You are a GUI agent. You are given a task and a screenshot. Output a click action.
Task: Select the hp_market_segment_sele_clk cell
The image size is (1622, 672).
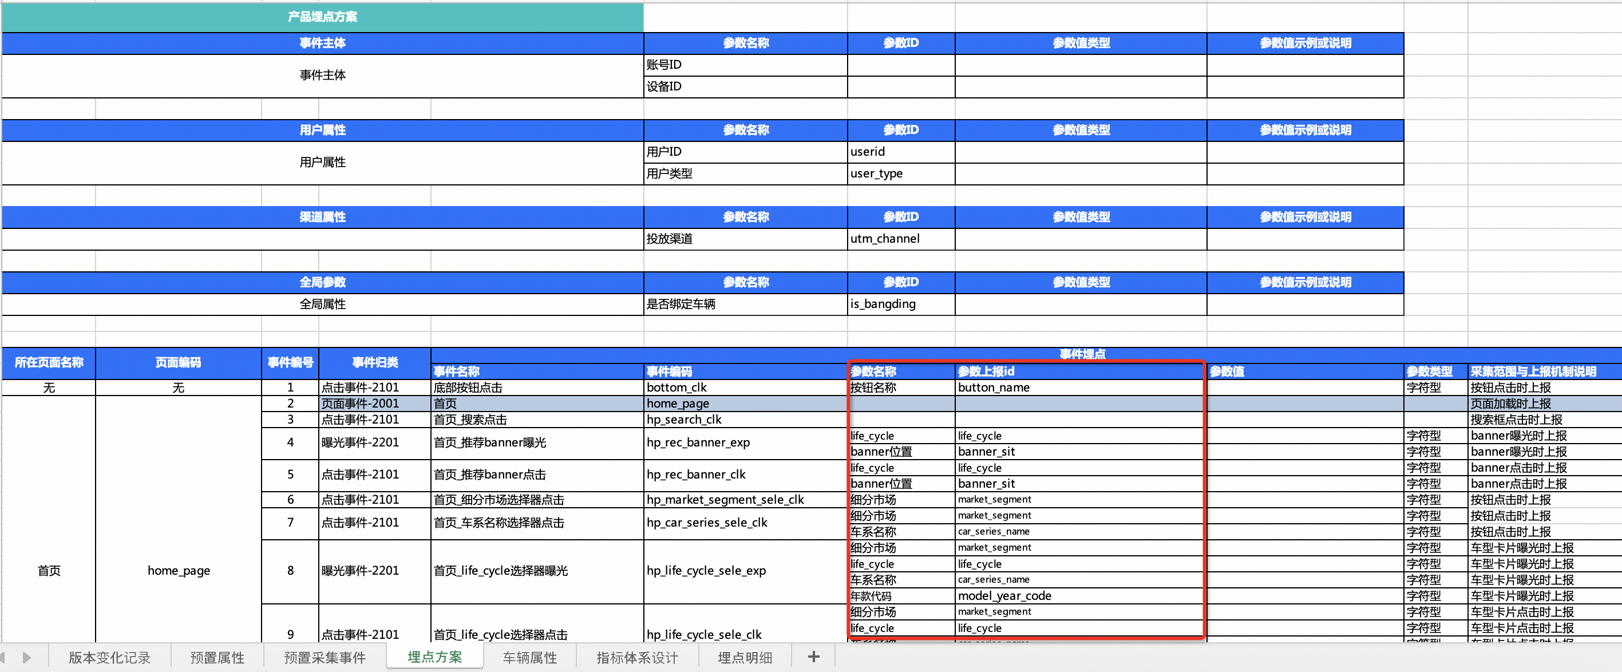pyautogui.click(x=746, y=500)
